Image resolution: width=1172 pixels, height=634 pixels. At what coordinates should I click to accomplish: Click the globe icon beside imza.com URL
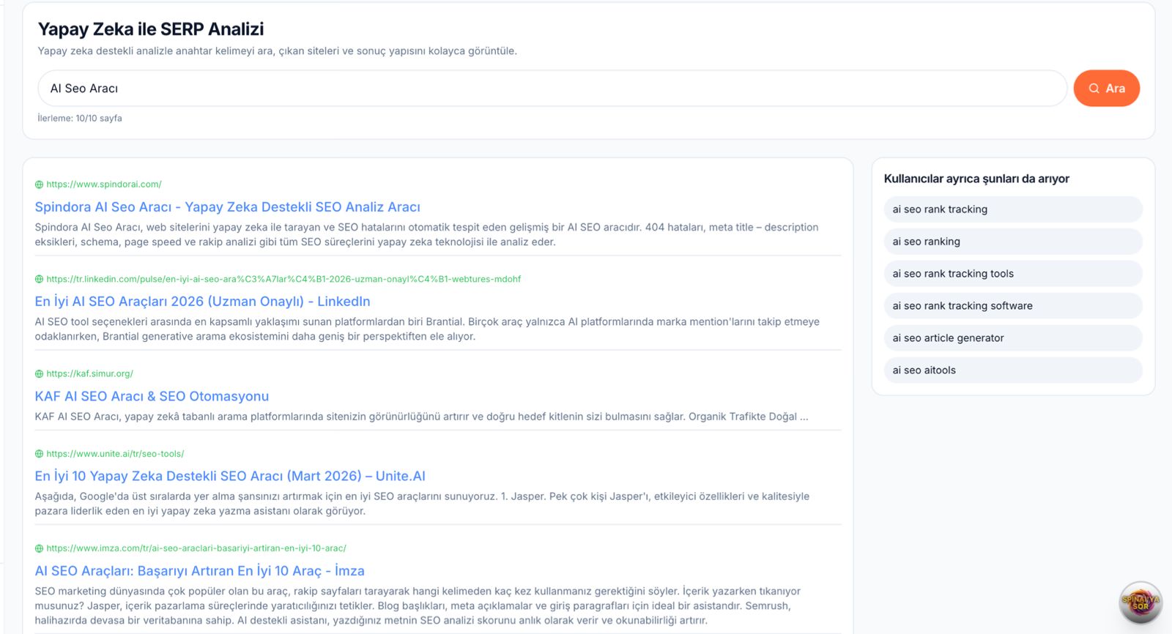[x=39, y=548]
